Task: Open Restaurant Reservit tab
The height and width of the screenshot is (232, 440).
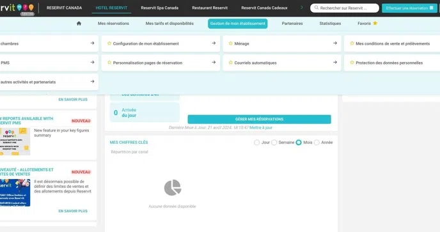Action: coord(210,8)
